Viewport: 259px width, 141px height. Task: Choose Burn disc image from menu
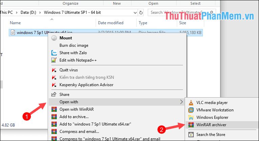point(74,45)
